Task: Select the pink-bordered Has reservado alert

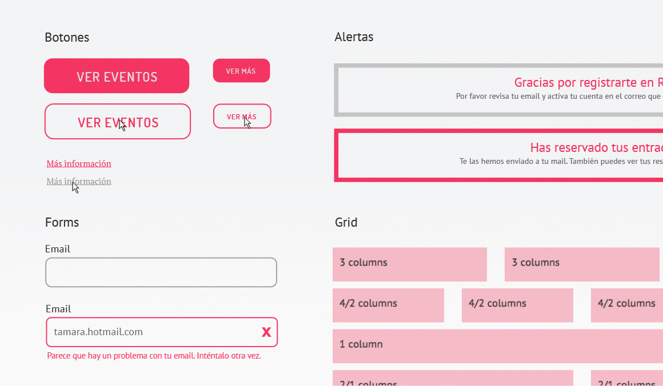Action: [498, 155]
